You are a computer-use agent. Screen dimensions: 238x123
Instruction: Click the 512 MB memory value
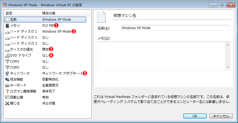[48, 26]
